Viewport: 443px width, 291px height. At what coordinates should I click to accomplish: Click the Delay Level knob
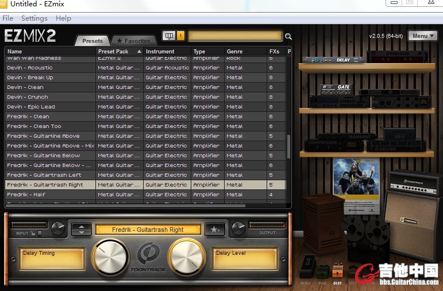point(187,257)
